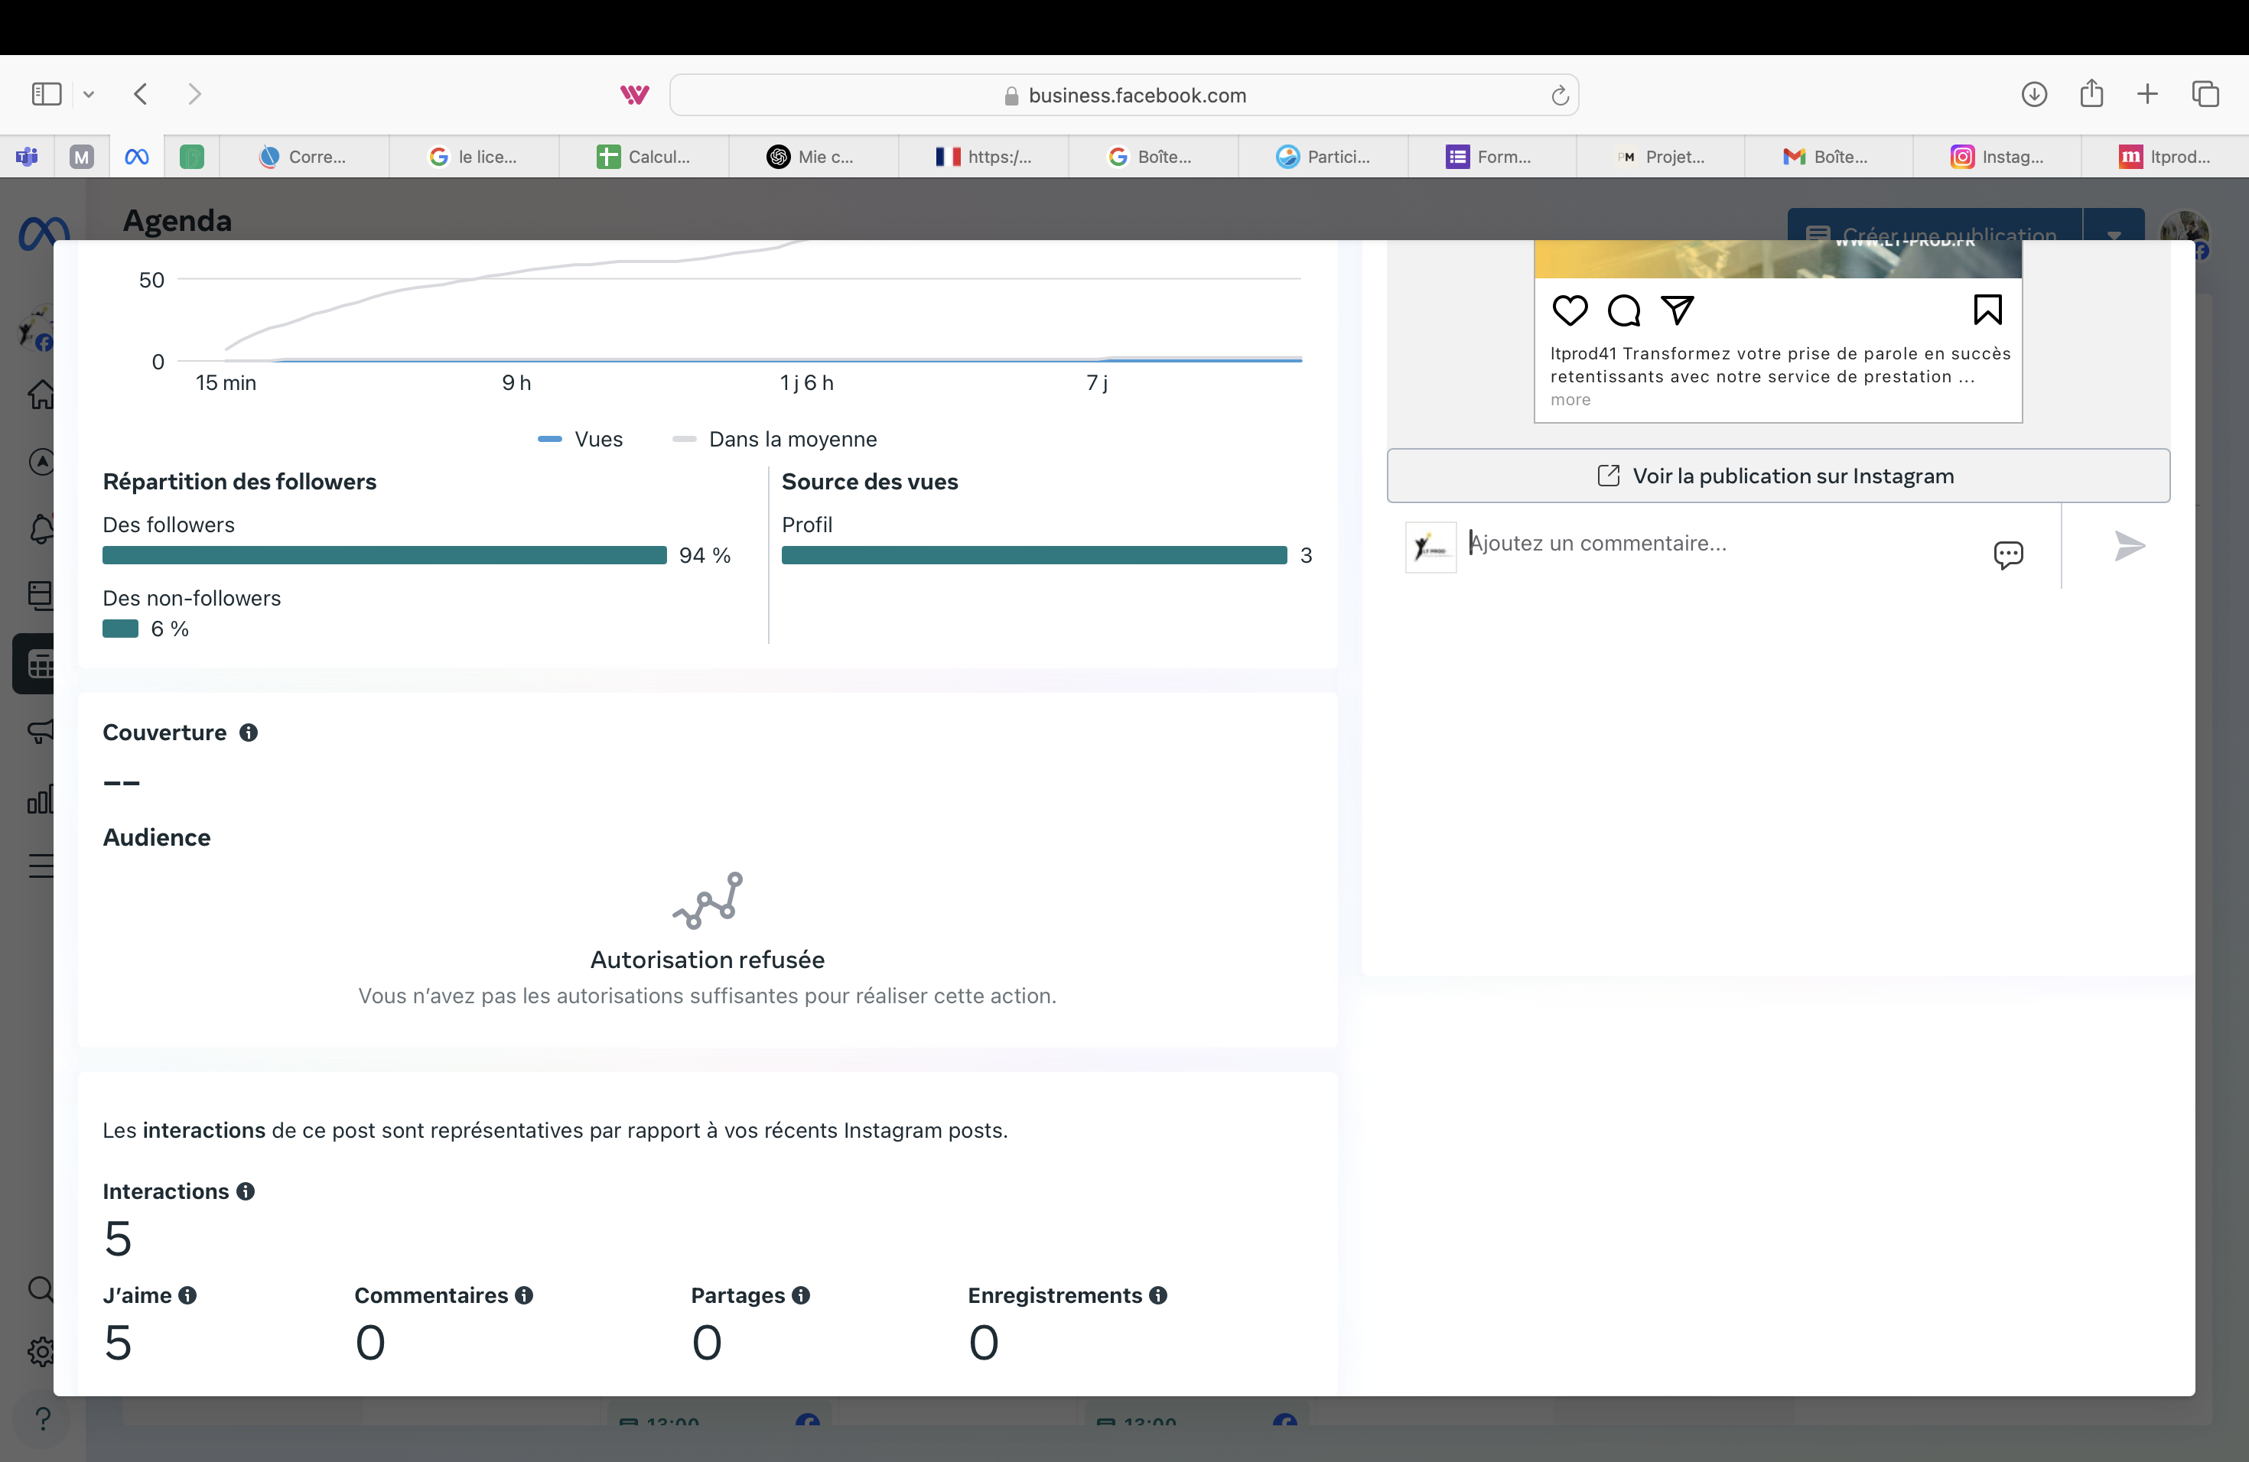Click Voir la publication sur Instagram
The height and width of the screenshot is (1462, 2249).
[x=1778, y=476]
